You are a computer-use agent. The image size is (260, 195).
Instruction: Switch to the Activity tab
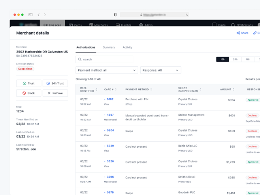pyautogui.click(x=127, y=47)
